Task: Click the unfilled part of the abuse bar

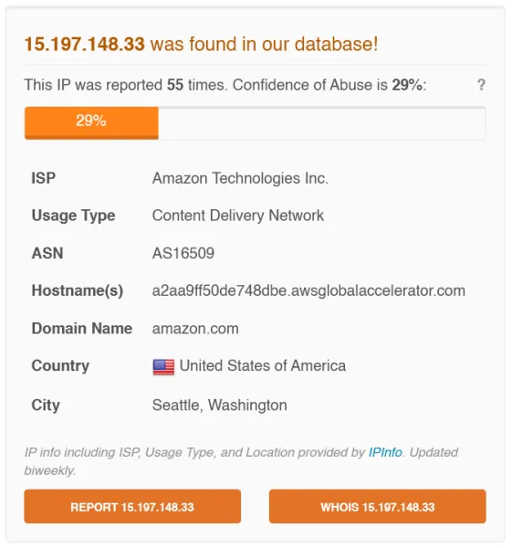Action: coord(321,122)
